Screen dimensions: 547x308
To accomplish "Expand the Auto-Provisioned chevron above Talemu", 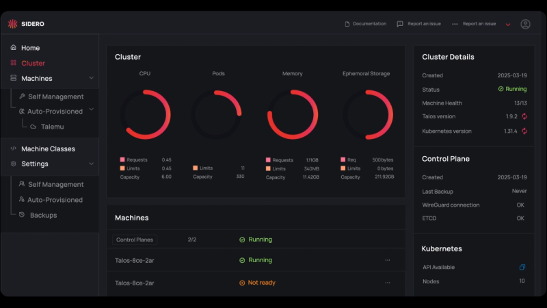I will tap(91, 110).
